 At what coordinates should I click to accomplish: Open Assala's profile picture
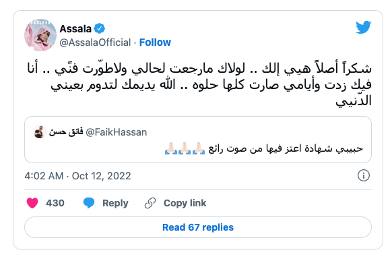coord(40,35)
